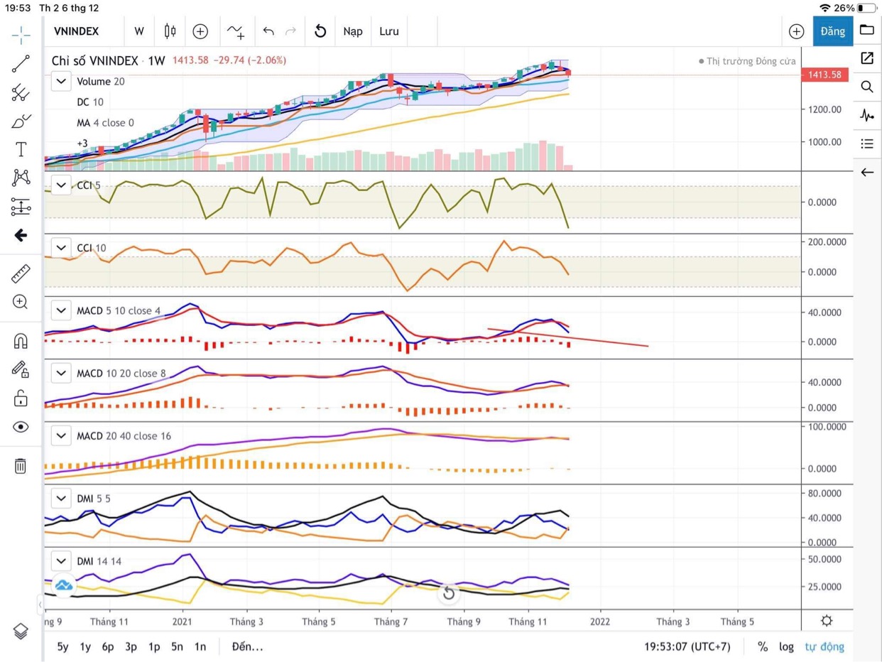Click the search magnifier on right sidebar
Viewport: 882px width, 662px height.
867,87
